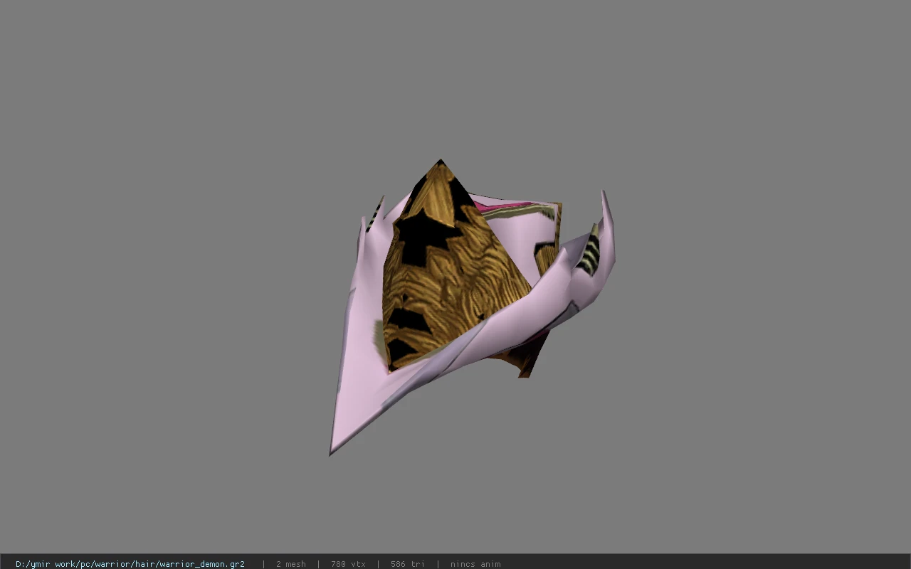This screenshot has width=911, height=569.
Task: Click the "2 mesh" status entry
Action: coord(291,564)
